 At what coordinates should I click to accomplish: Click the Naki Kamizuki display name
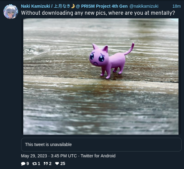74,6
